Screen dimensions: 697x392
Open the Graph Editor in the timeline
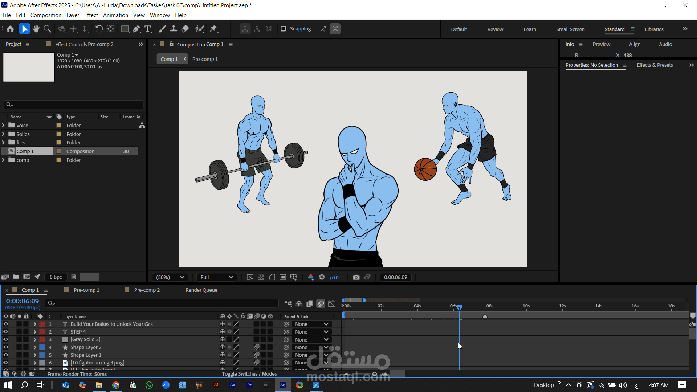coord(332,303)
